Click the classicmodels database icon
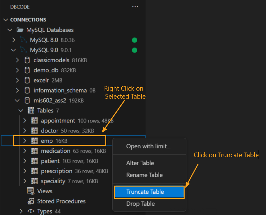This screenshot has height=215, width=266. [x=27, y=60]
